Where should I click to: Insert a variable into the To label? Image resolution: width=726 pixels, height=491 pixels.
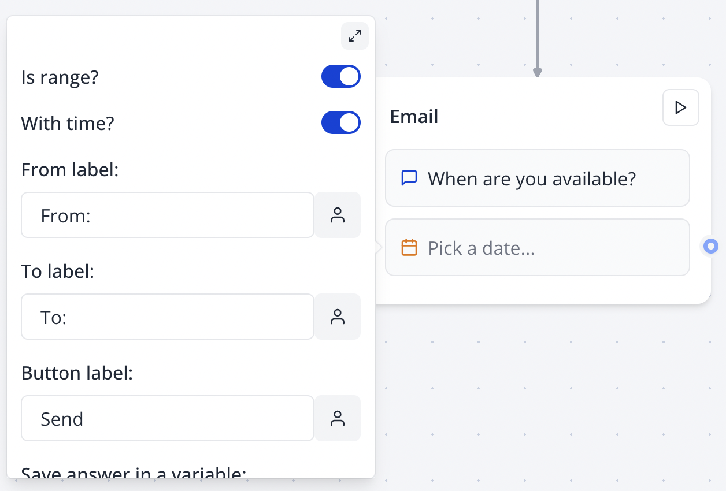(338, 317)
